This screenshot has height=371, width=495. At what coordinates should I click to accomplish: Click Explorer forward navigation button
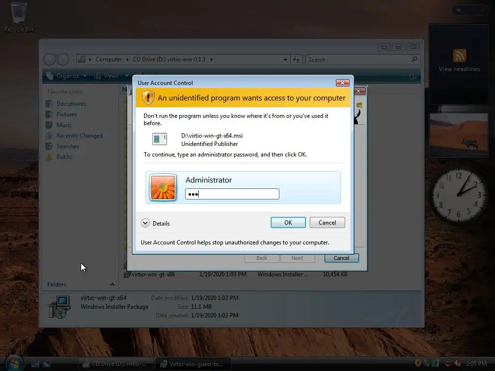(x=63, y=59)
